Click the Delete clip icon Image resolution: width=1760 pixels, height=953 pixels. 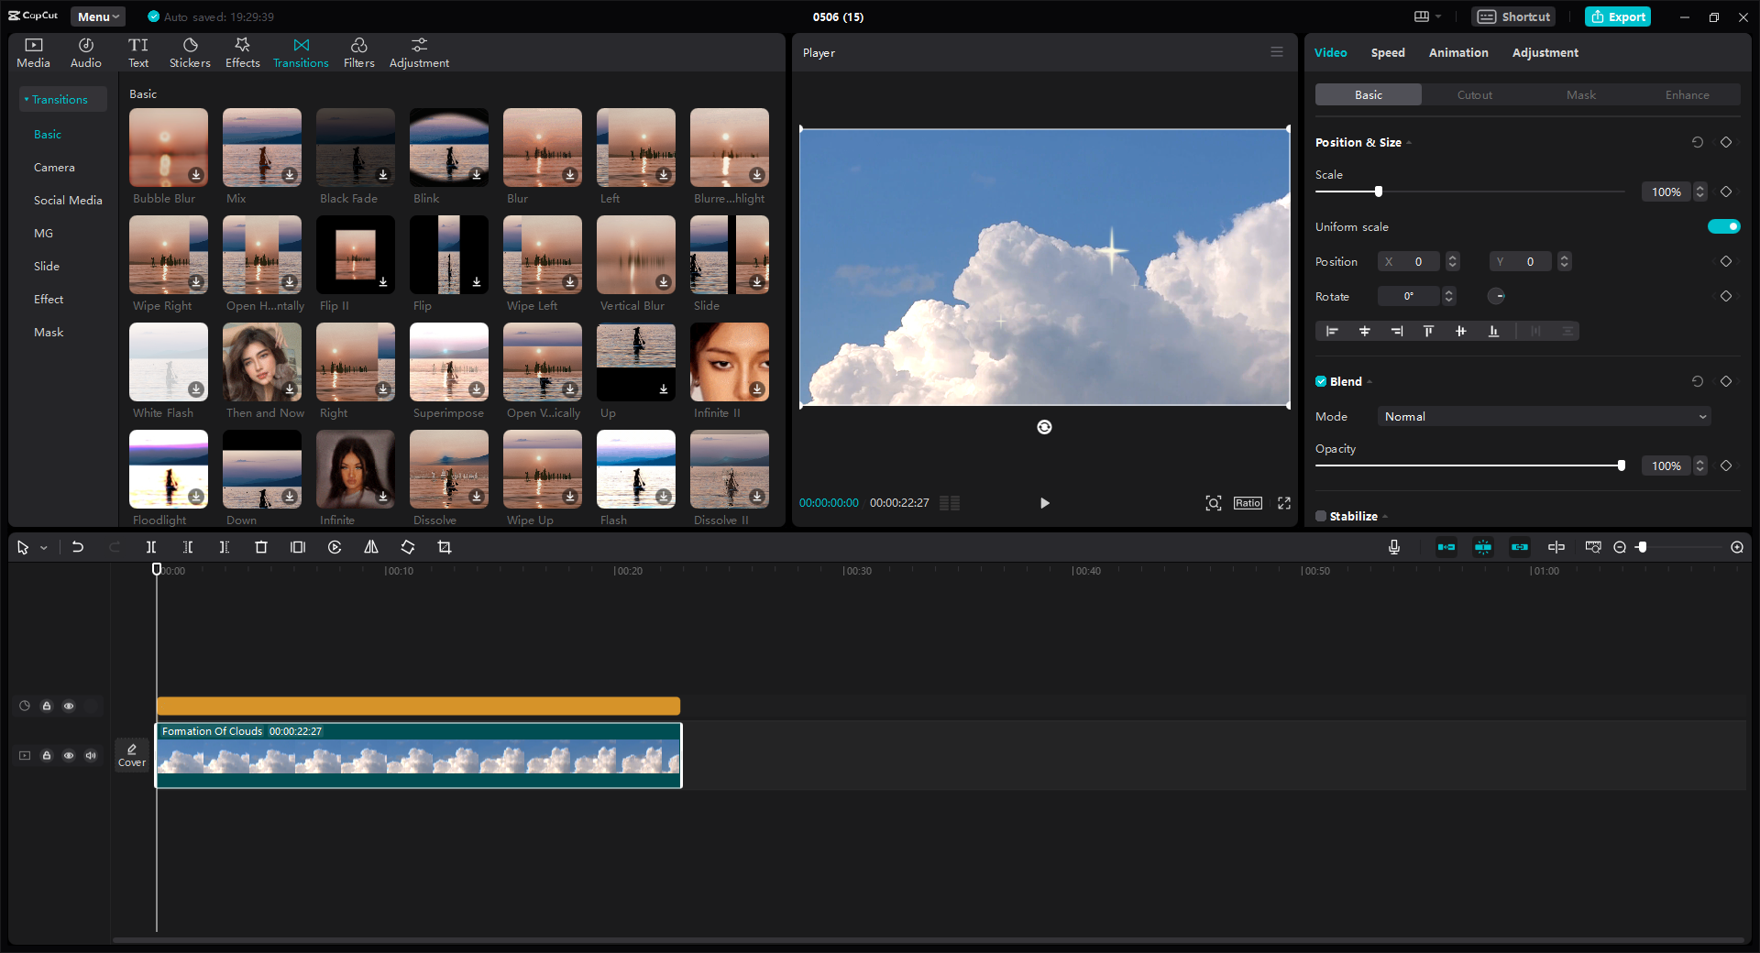[261, 547]
